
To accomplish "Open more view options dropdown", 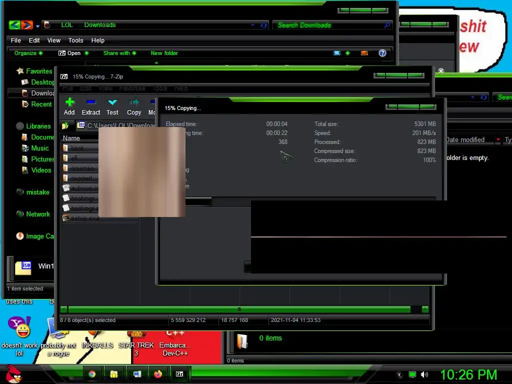I will pyautogui.click(x=348, y=53).
